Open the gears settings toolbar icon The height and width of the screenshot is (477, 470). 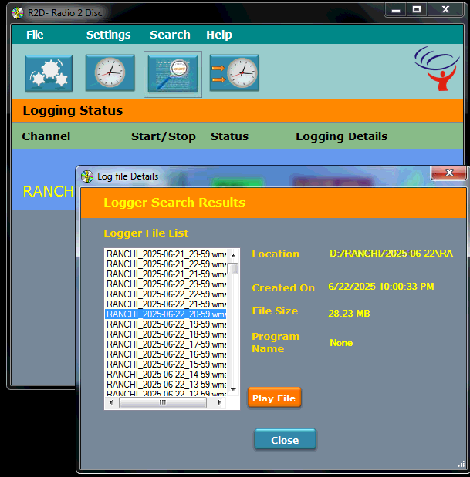pyautogui.click(x=49, y=73)
